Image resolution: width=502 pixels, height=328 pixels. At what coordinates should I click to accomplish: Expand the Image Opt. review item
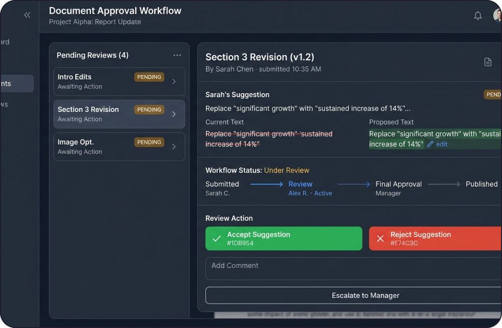click(x=174, y=147)
